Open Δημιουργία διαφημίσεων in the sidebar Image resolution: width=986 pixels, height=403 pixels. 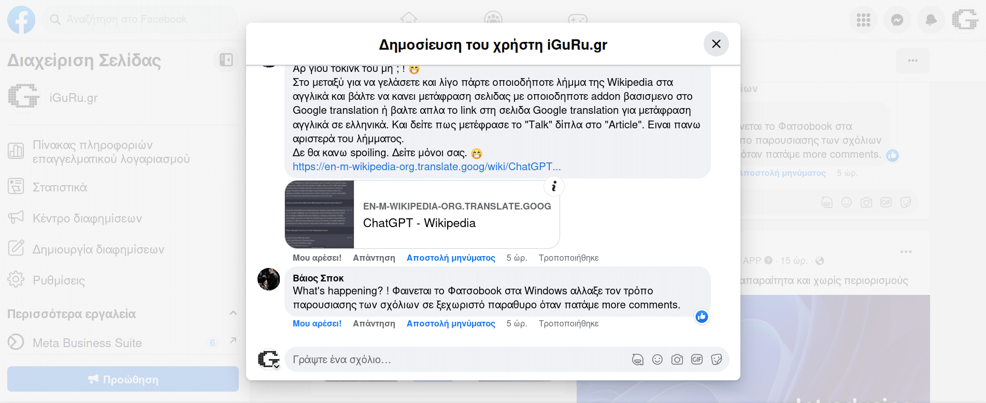pyautogui.click(x=123, y=249)
